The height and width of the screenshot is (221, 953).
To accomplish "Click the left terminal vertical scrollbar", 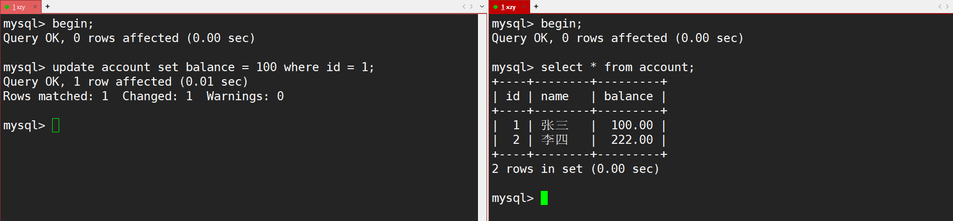I will click(x=483, y=117).
